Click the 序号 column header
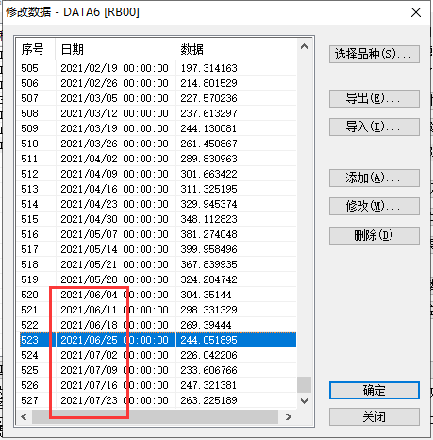433x440 pixels. [36, 49]
